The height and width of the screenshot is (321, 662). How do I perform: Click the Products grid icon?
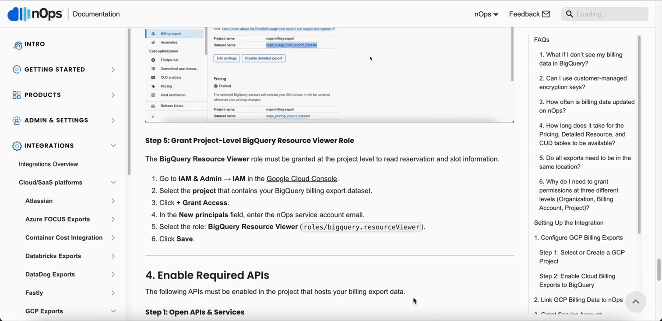point(17,95)
